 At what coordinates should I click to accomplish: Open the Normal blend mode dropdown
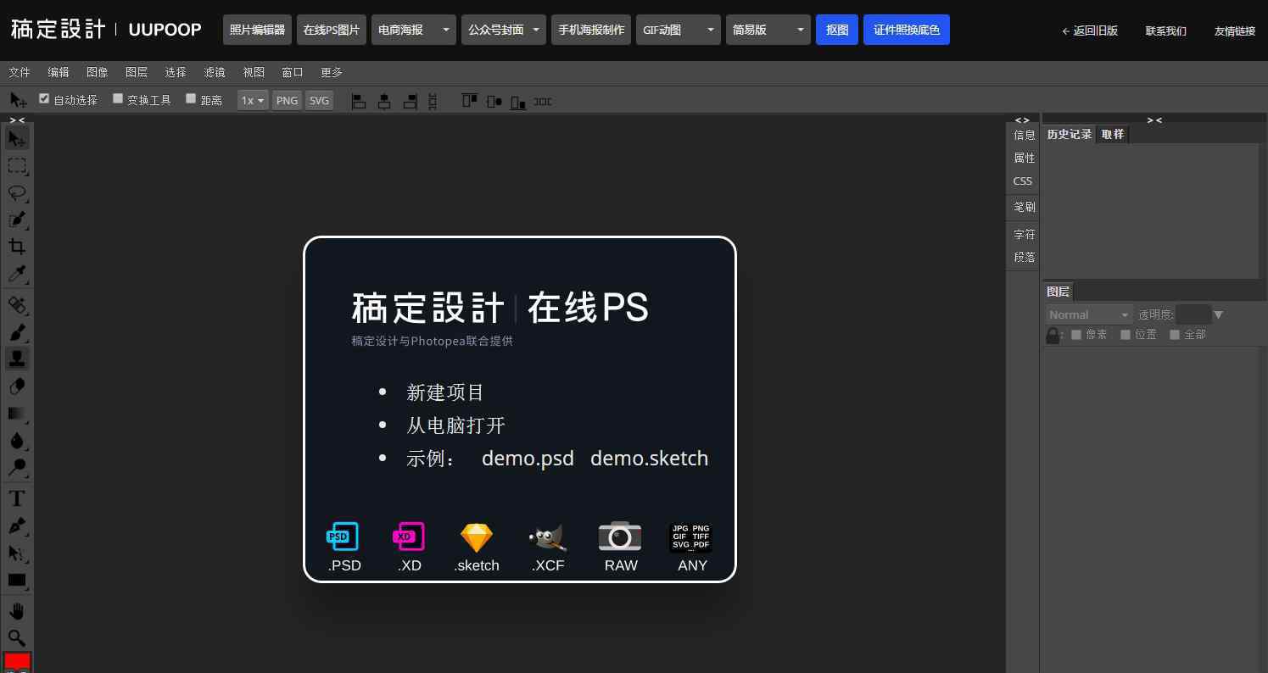pyautogui.click(x=1089, y=314)
